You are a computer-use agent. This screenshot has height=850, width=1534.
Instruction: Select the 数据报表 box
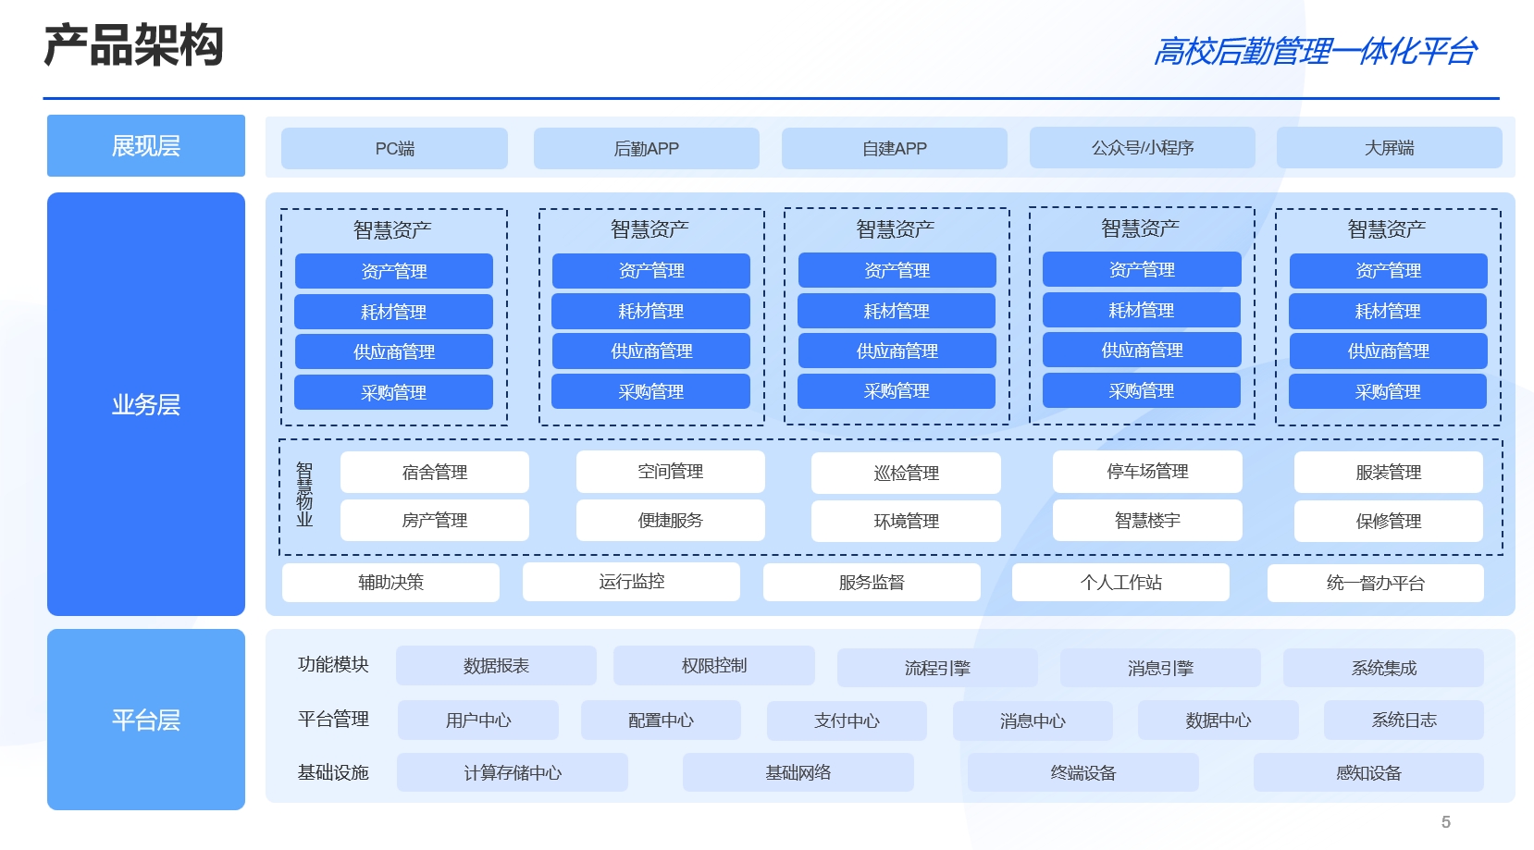tap(496, 665)
